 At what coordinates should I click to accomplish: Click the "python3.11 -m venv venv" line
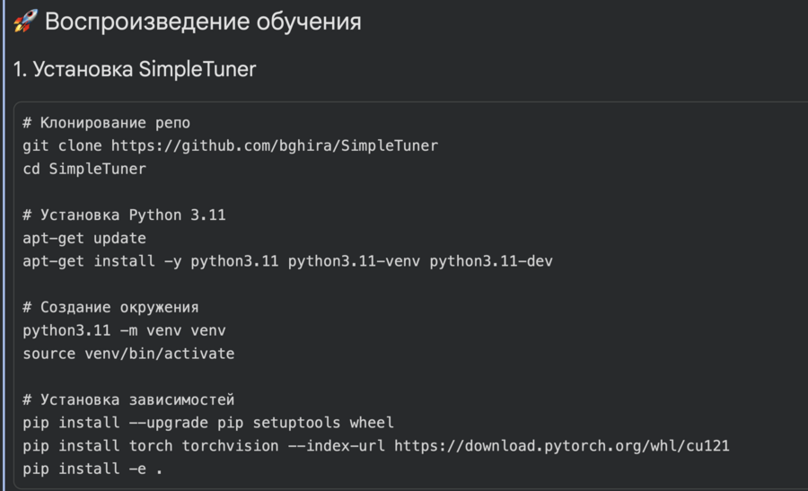coord(125,330)
